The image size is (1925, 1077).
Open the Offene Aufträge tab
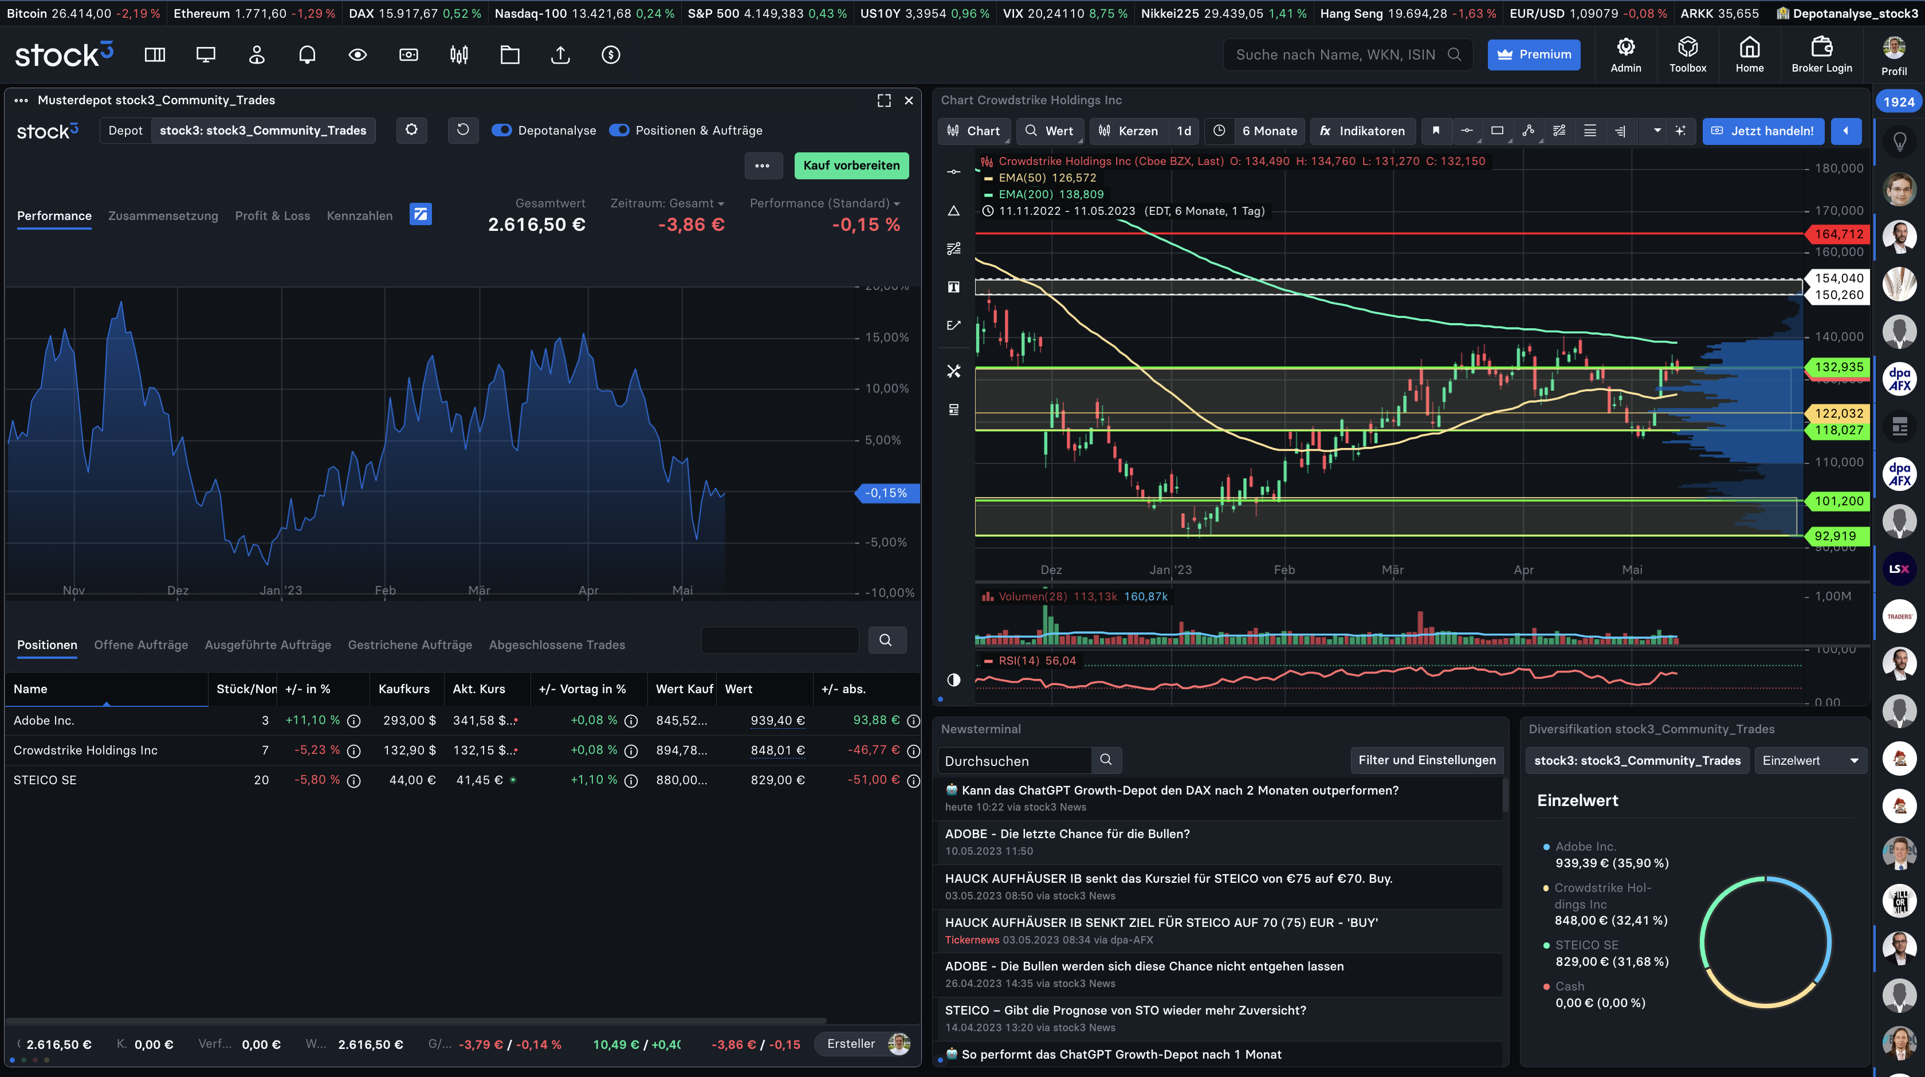coord(142,645)
